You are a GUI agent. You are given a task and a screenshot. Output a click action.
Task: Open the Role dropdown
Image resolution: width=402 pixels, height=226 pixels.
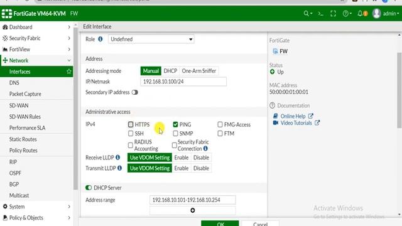(151, 39)
